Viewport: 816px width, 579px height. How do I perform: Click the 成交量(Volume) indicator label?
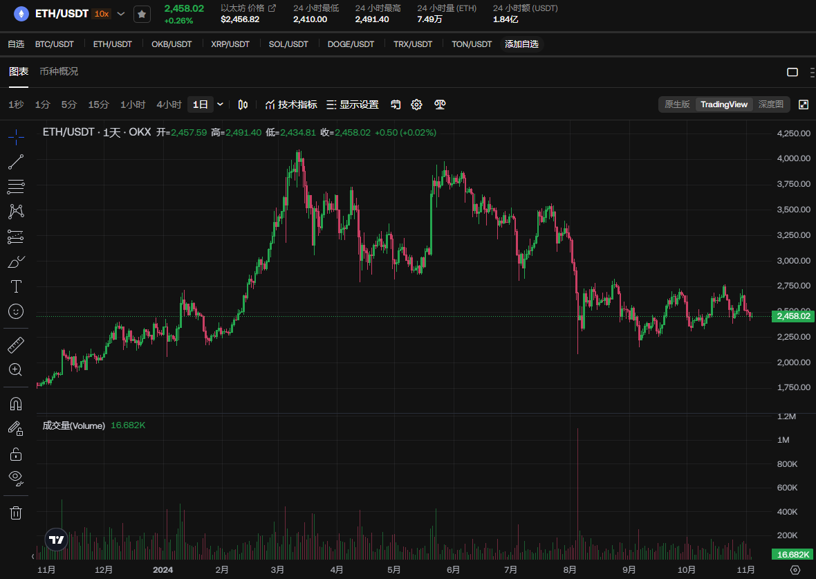point(73,425)
